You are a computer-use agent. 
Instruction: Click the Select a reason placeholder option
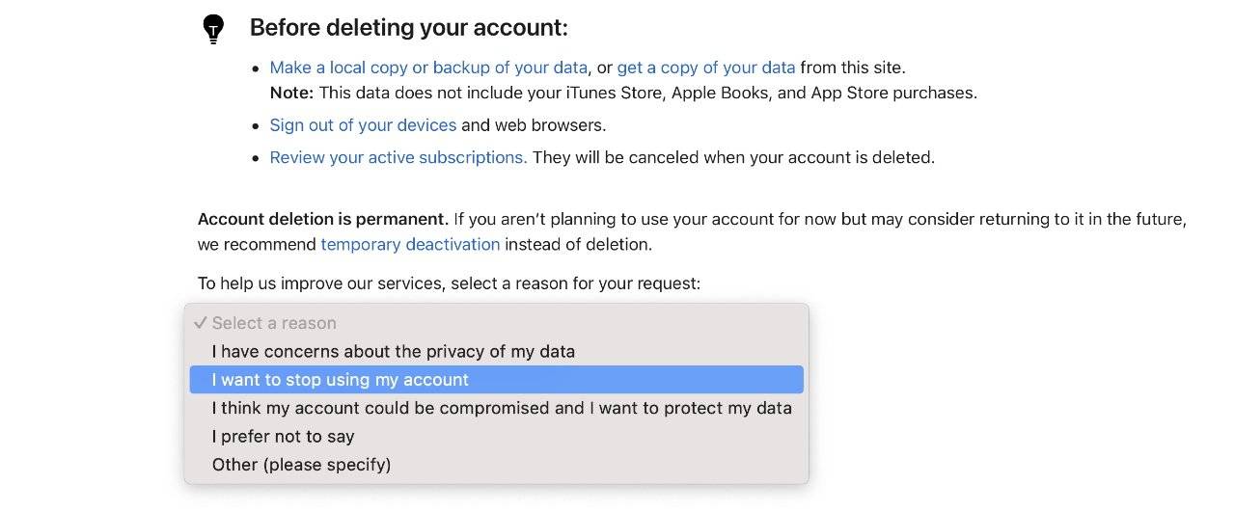pos(274,323)
